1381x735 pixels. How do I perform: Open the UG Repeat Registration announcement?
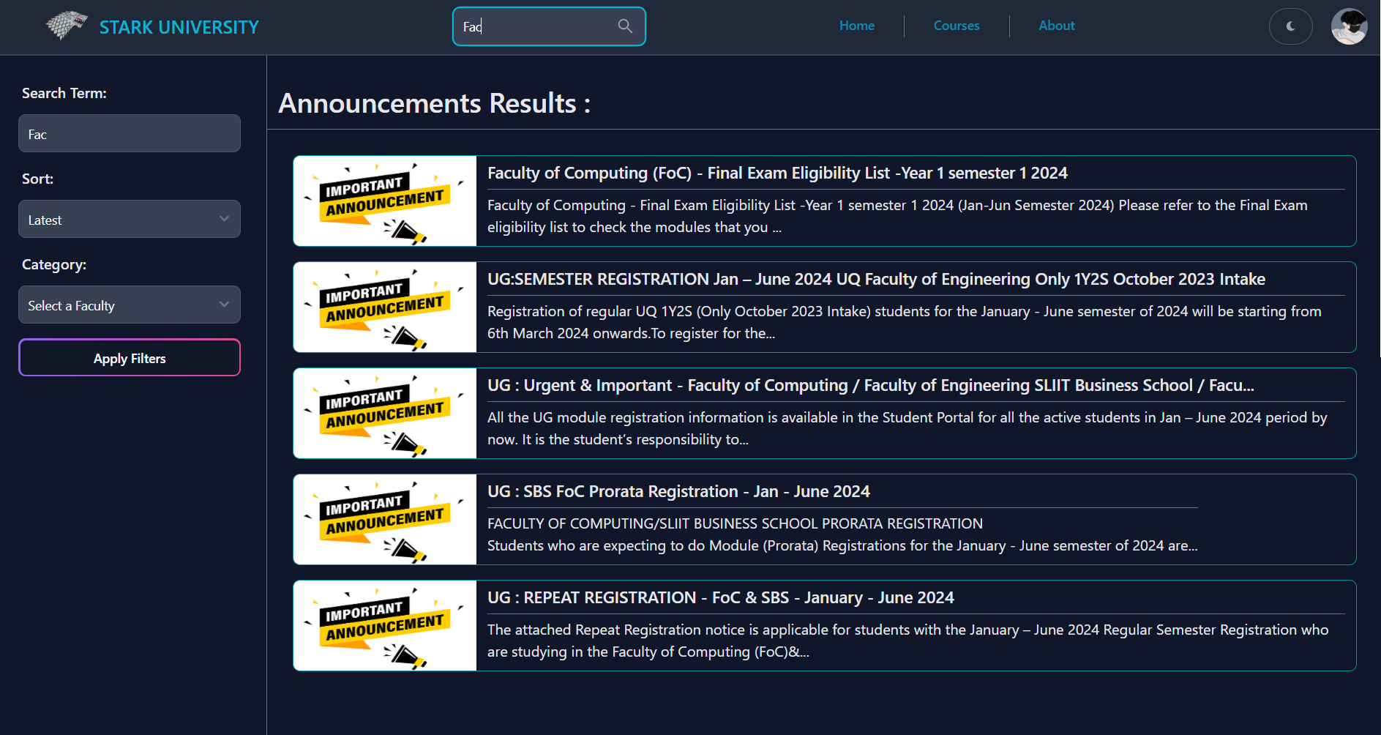[x=721, y=597]
